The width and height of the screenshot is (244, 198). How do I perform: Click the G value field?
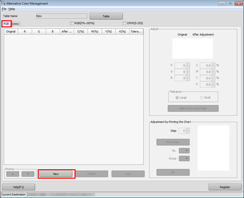coord(180,72)
